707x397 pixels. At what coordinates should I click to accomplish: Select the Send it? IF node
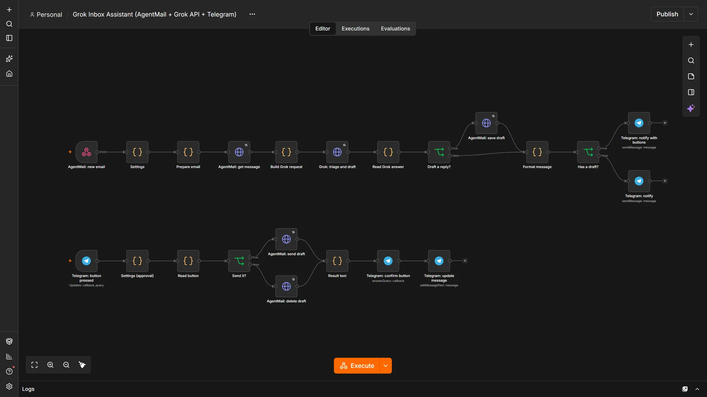[x=239, y=261]
